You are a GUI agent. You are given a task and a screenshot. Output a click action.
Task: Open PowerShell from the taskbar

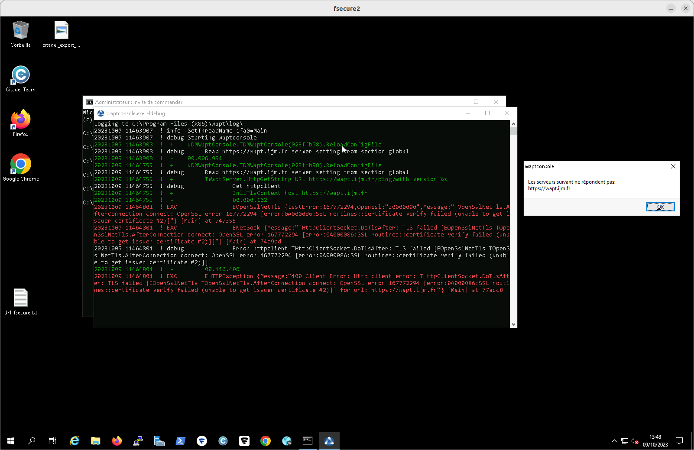coord(181,441)
